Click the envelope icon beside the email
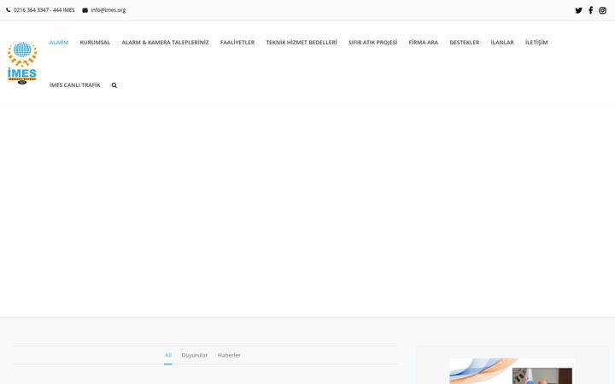Image resolution: width=615 pixels, height=384 pixels. click(85, 10)
